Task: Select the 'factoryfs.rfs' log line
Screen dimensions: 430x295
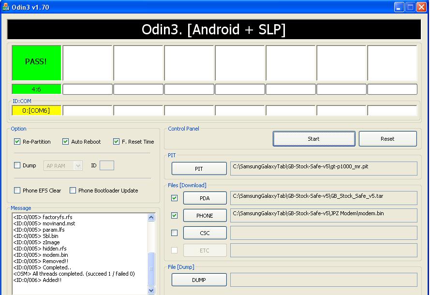Action: [x=43, y=217]
